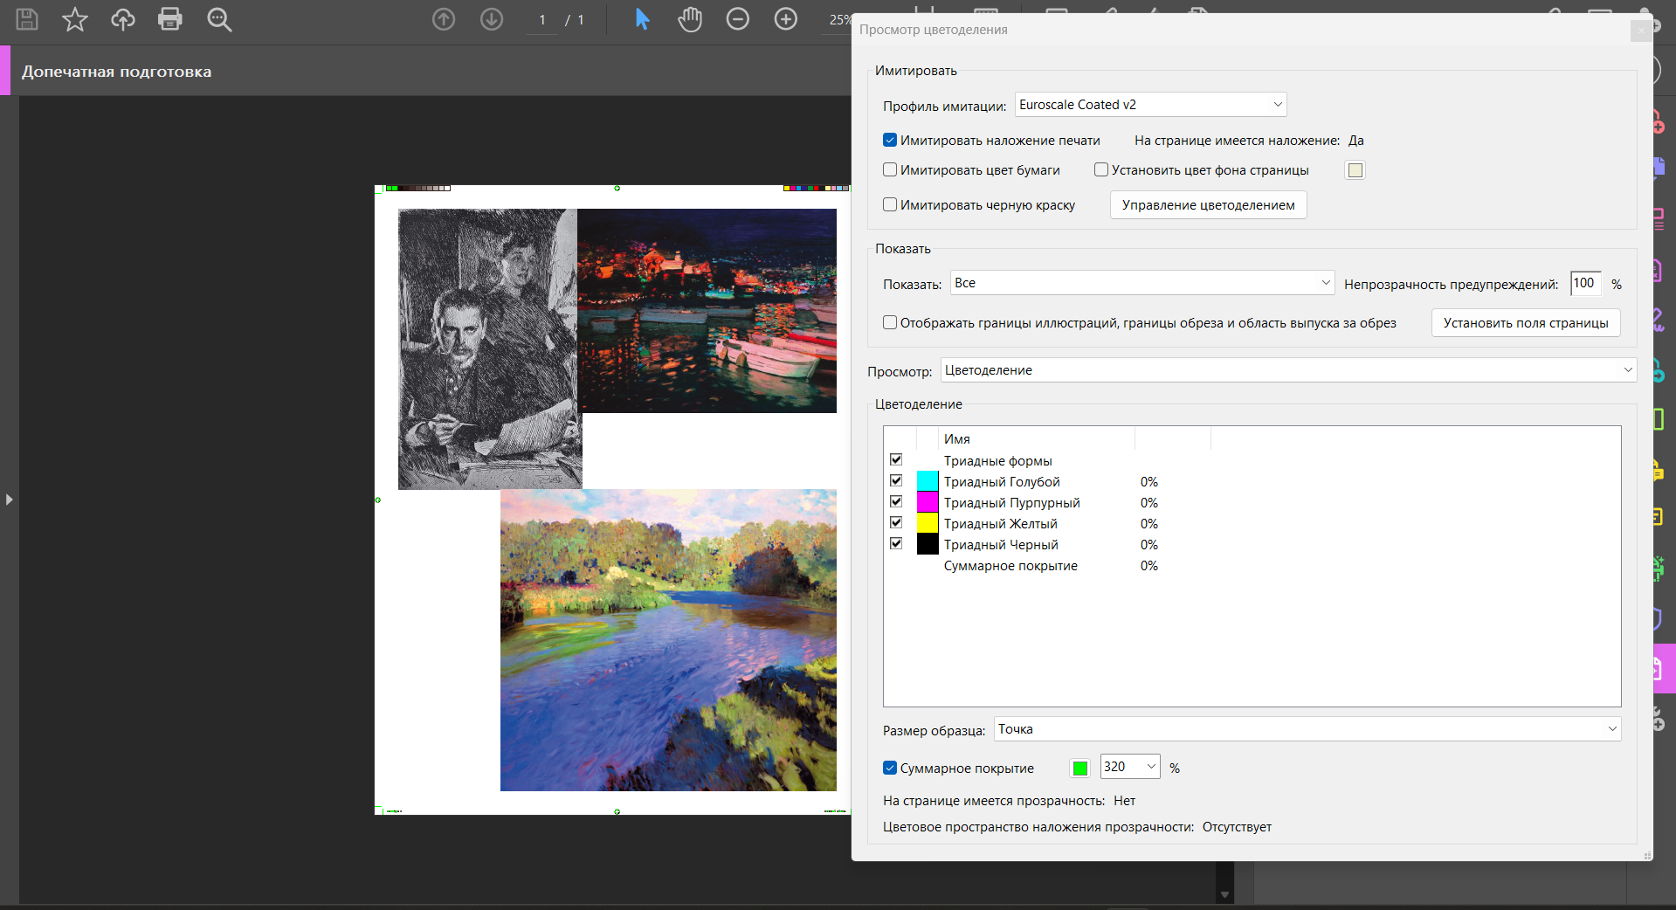The image size is (1676, 910).
Task: Select the Триадный Голубой row name
Action: [1002, 482]
